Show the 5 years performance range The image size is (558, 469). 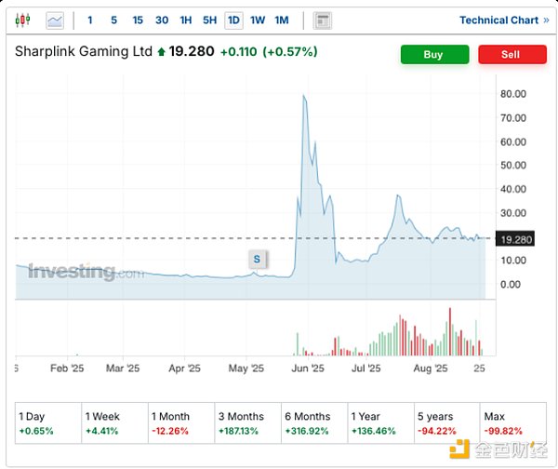pyautogui.click(x=444, y=423)
